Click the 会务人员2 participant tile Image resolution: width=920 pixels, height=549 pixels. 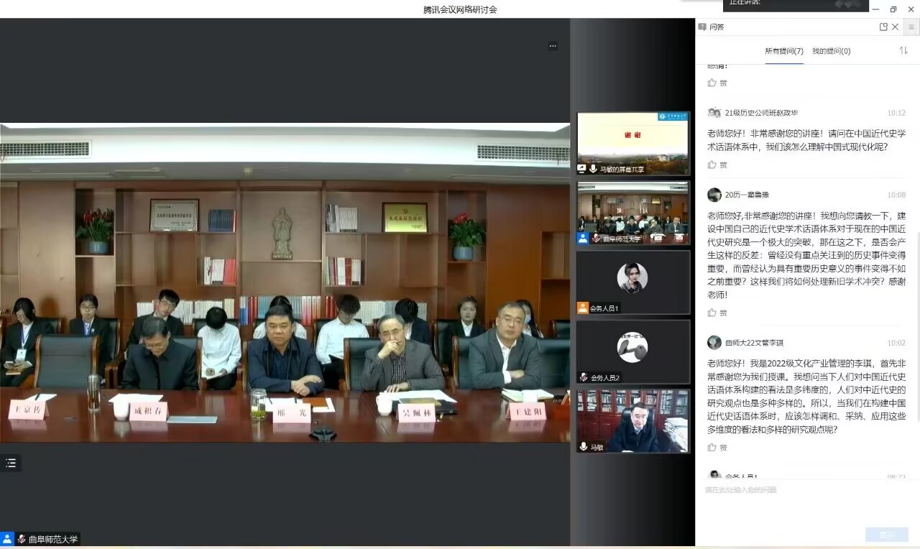click(632, 351)
